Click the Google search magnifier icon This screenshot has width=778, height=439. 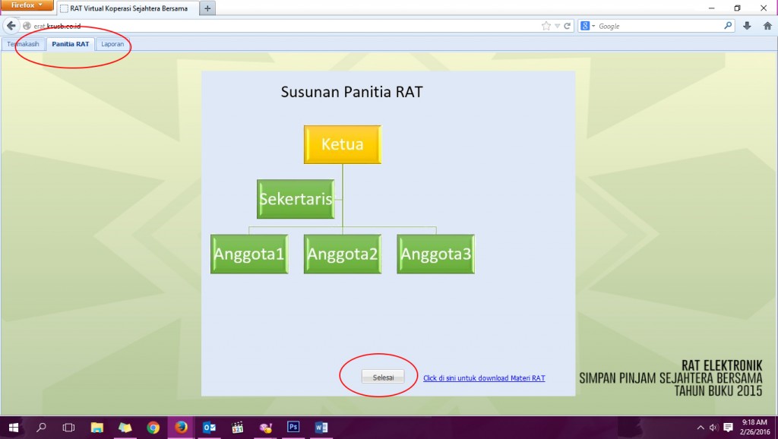pos(728,25)
